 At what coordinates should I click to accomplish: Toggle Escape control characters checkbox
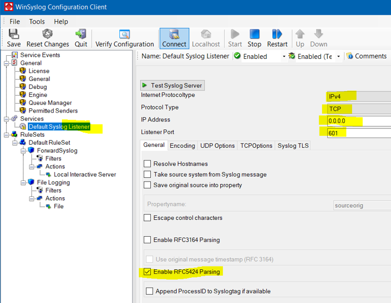(147, 218)
